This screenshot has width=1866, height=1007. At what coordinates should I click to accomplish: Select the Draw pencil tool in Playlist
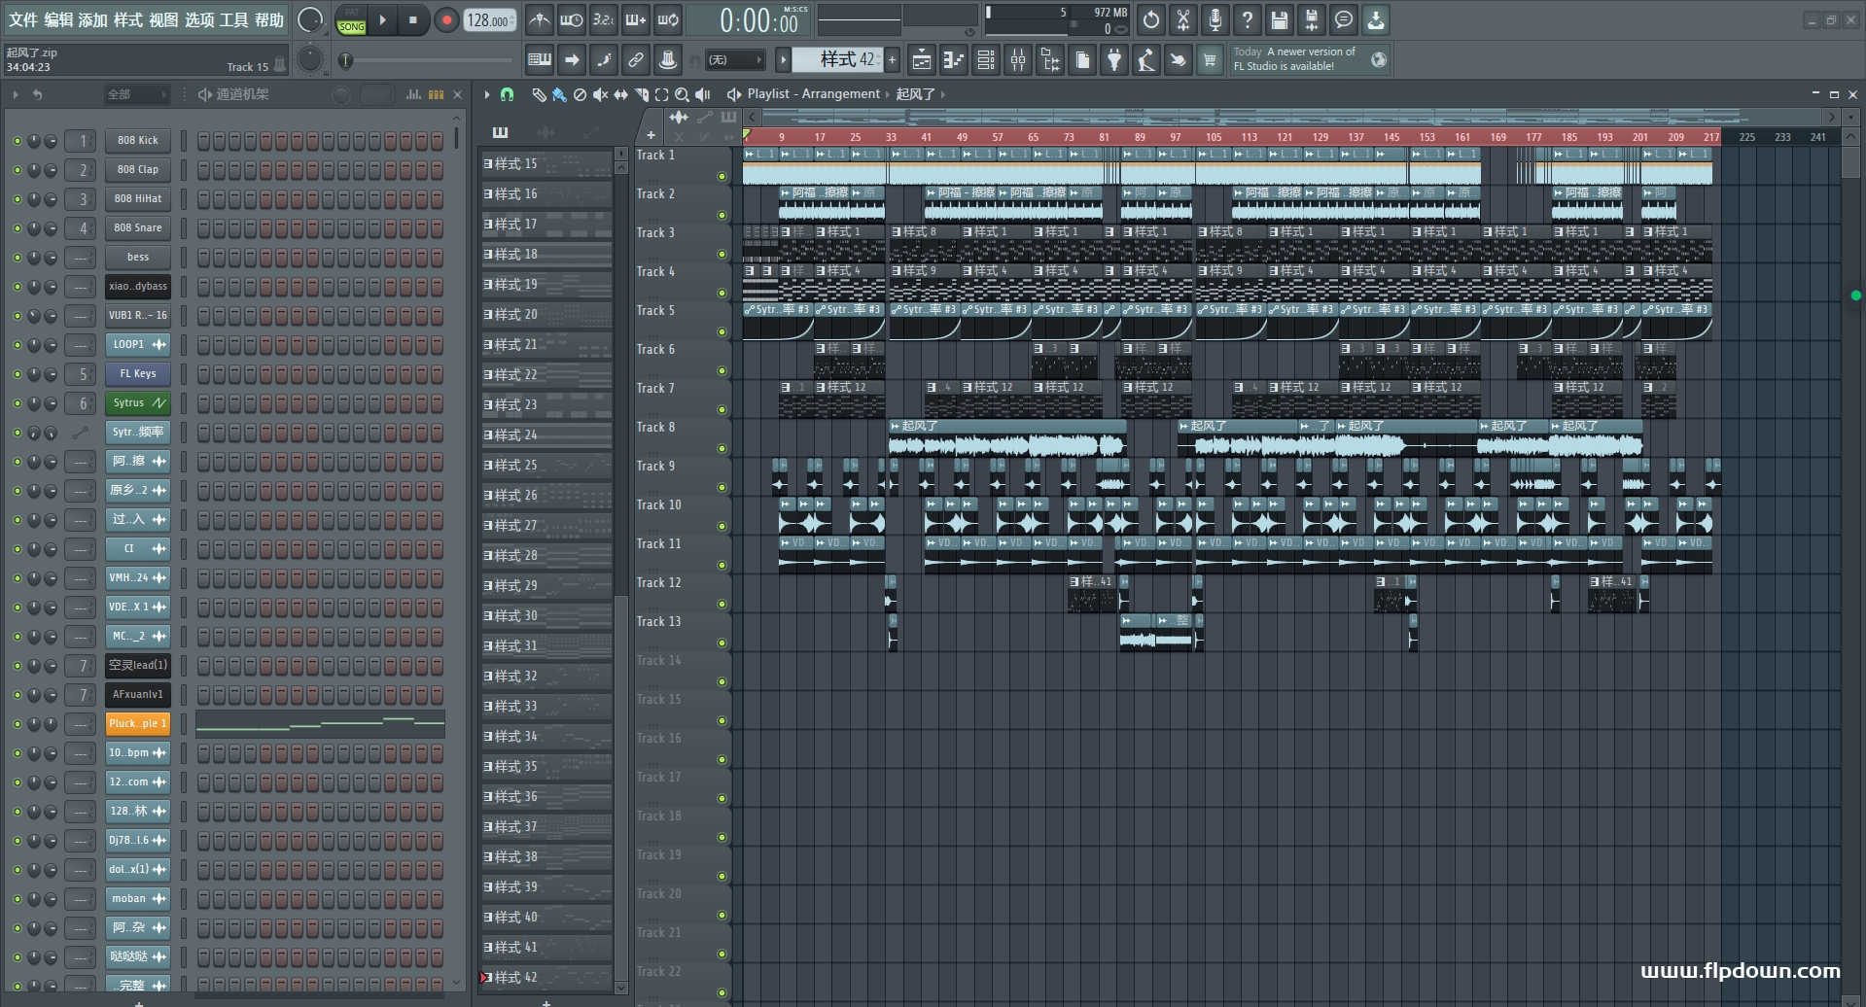click(539, 94)
